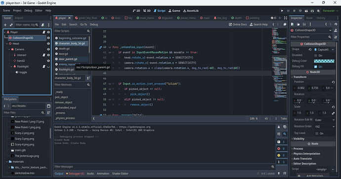Add a new node with the plus icon

5,25
